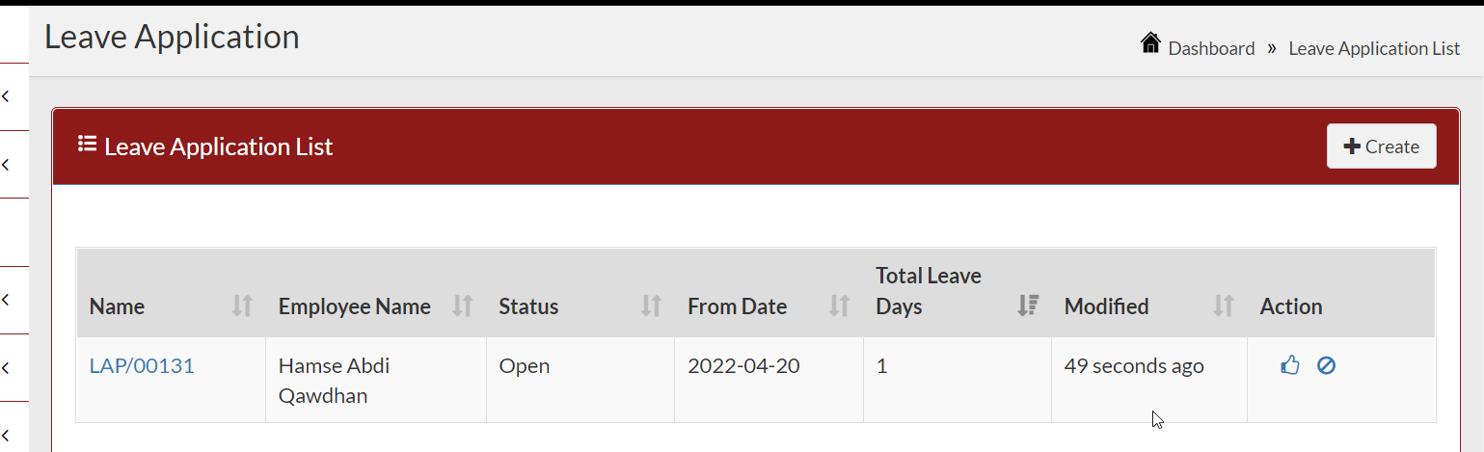Sort by Employee Name using its arrows

(463, 306)
